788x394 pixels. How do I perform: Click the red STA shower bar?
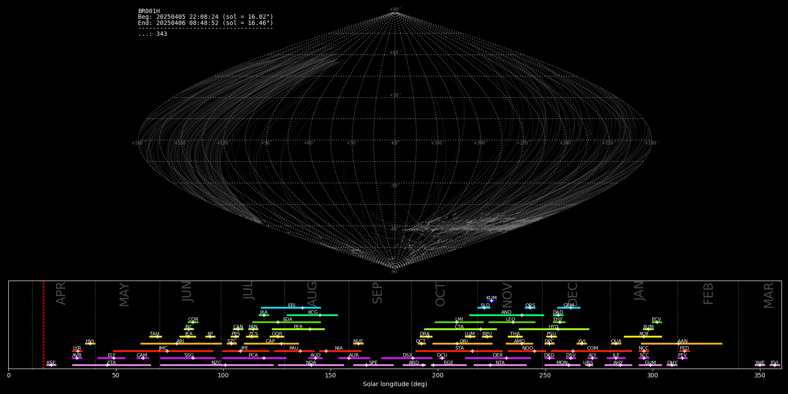459,351
